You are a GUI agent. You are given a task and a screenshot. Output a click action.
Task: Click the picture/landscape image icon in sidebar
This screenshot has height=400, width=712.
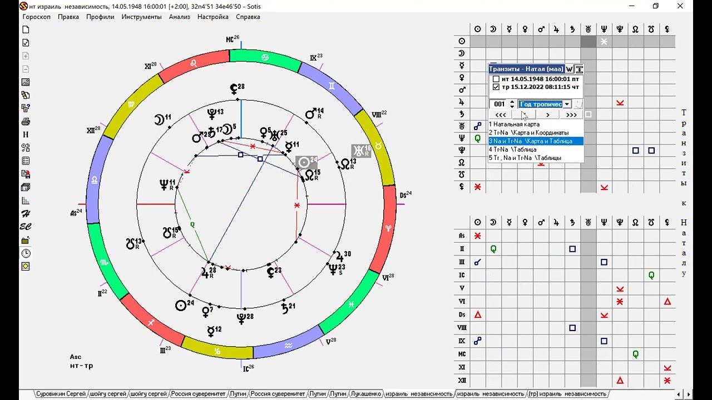(x=26, y=82)
